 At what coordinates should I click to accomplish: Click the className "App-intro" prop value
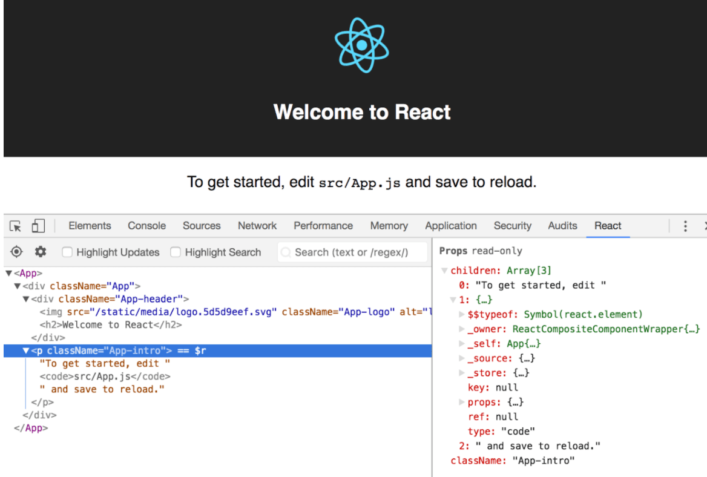tap(544, 461)
